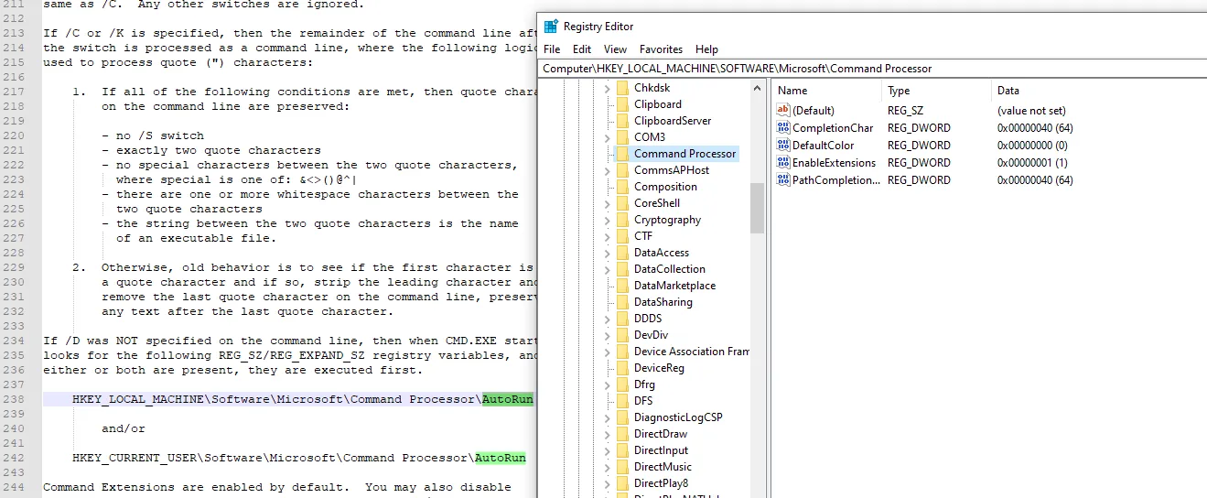The height and width of the screenshot is (498, 1207).
Task: Select the DirectInput registry key
Action: [661, 450]
